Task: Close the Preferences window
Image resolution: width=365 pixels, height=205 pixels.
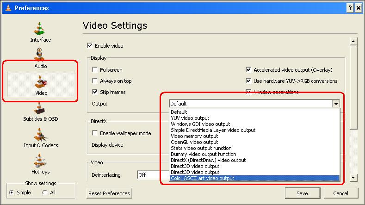Action: [359, 8]
